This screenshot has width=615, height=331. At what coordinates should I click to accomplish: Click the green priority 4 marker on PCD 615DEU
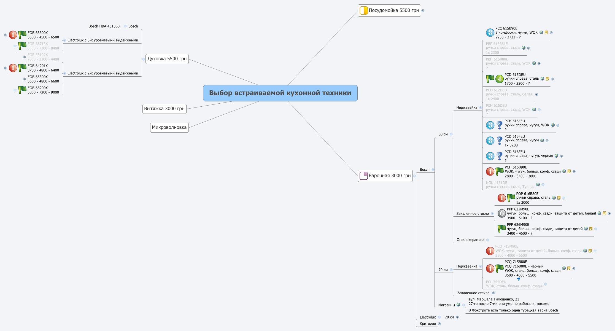click(x=499, y=79)
